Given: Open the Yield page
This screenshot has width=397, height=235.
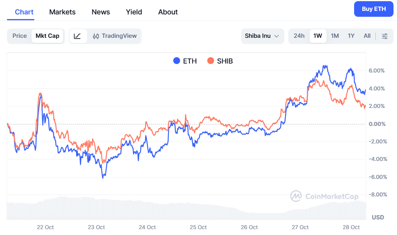Looking at the screenshot, I should point(134,12).
